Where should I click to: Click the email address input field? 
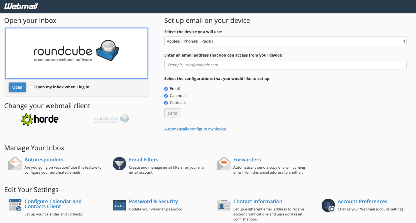tap(285, 65)
